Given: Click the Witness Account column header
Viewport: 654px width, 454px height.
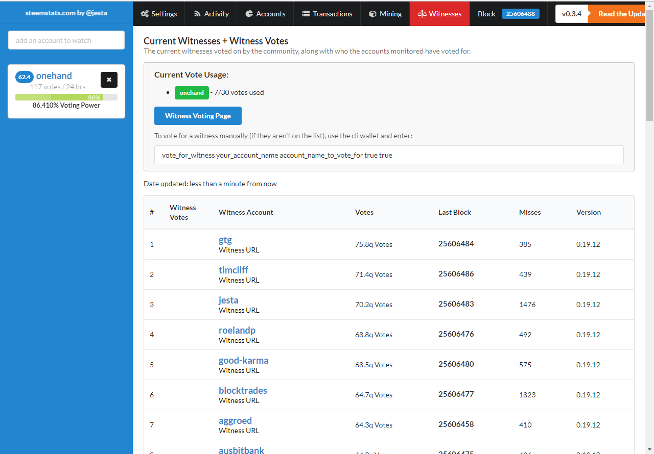Looking at the screenshot, I should pos(246,212).
